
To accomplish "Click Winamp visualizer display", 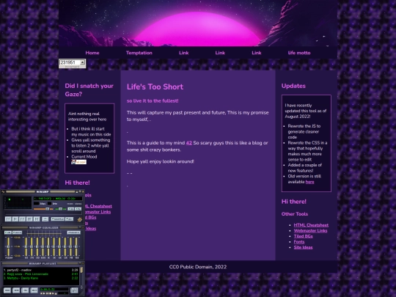I will tap(18, 202).
